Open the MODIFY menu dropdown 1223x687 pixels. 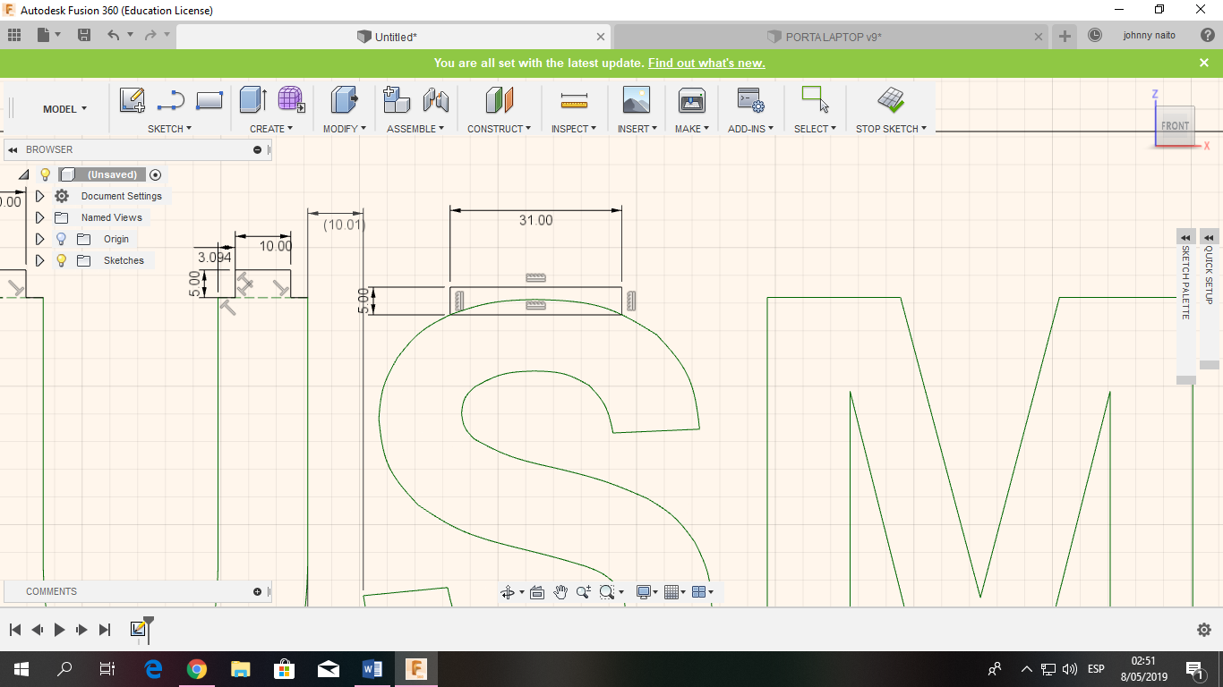tap(345, 129)
